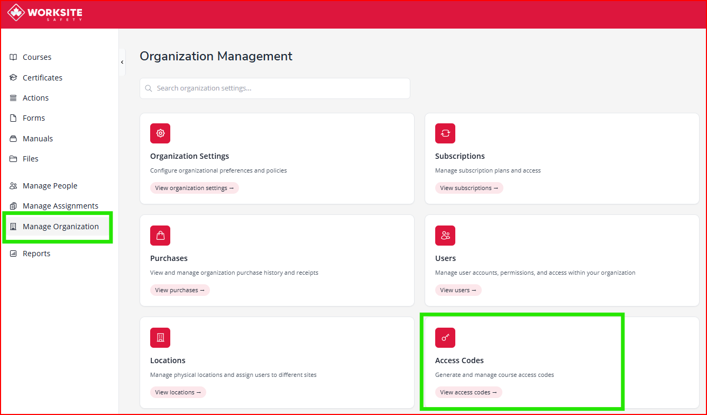Click View organization settings button
Viewport: 707px width, 415px height.
click(195, 188)
